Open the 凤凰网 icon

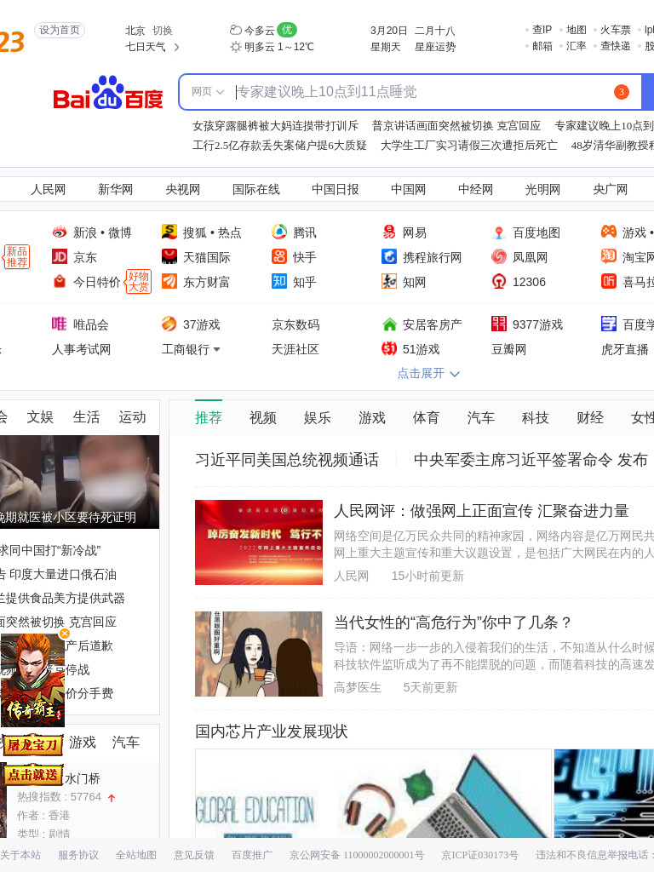[499, 256]
